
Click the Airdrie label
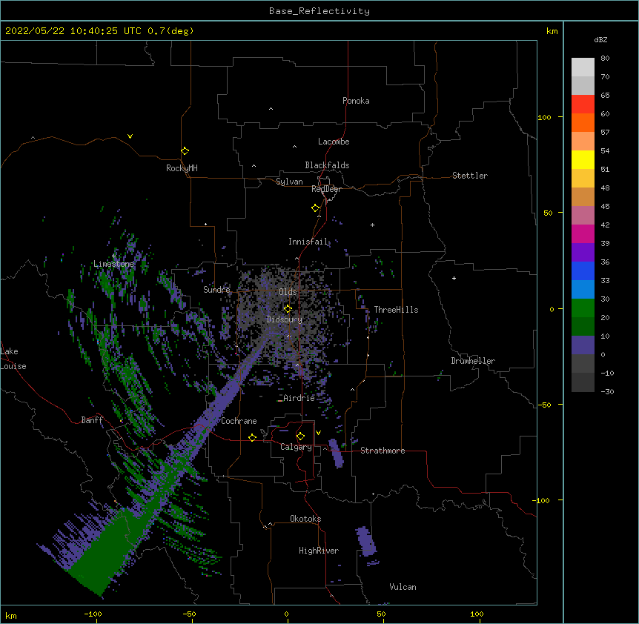pyautogui.click(x=299, y=398)
